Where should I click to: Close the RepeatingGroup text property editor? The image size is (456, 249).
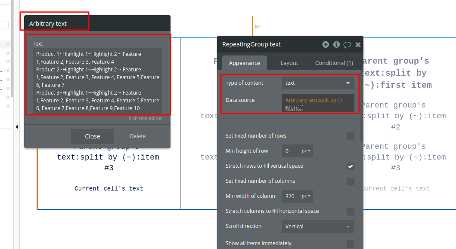(358, 44)
